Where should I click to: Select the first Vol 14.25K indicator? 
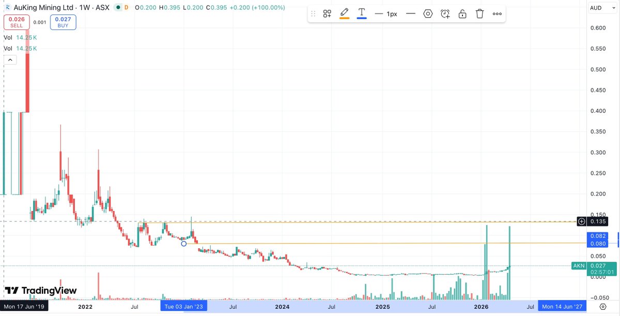(21, 38)
